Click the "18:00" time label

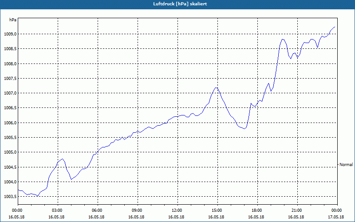[x=257, y=210]
